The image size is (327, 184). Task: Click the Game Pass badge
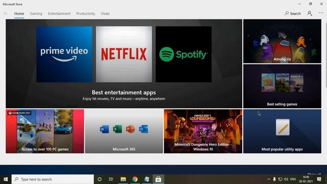[x=19, y=113]
